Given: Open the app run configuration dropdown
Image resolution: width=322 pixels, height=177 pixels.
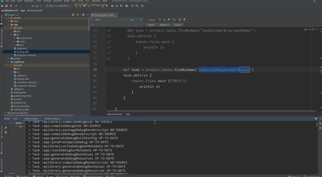Looking at the screenshot, I should (x=36, y=6).
